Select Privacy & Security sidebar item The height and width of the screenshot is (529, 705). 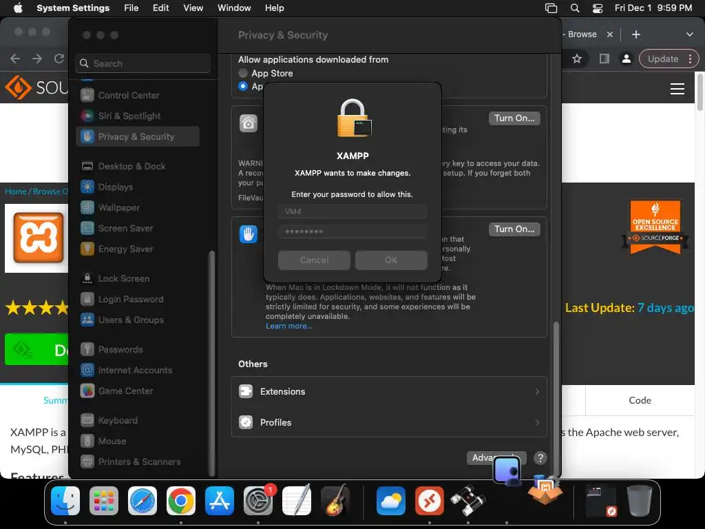[x=138, y=136]
